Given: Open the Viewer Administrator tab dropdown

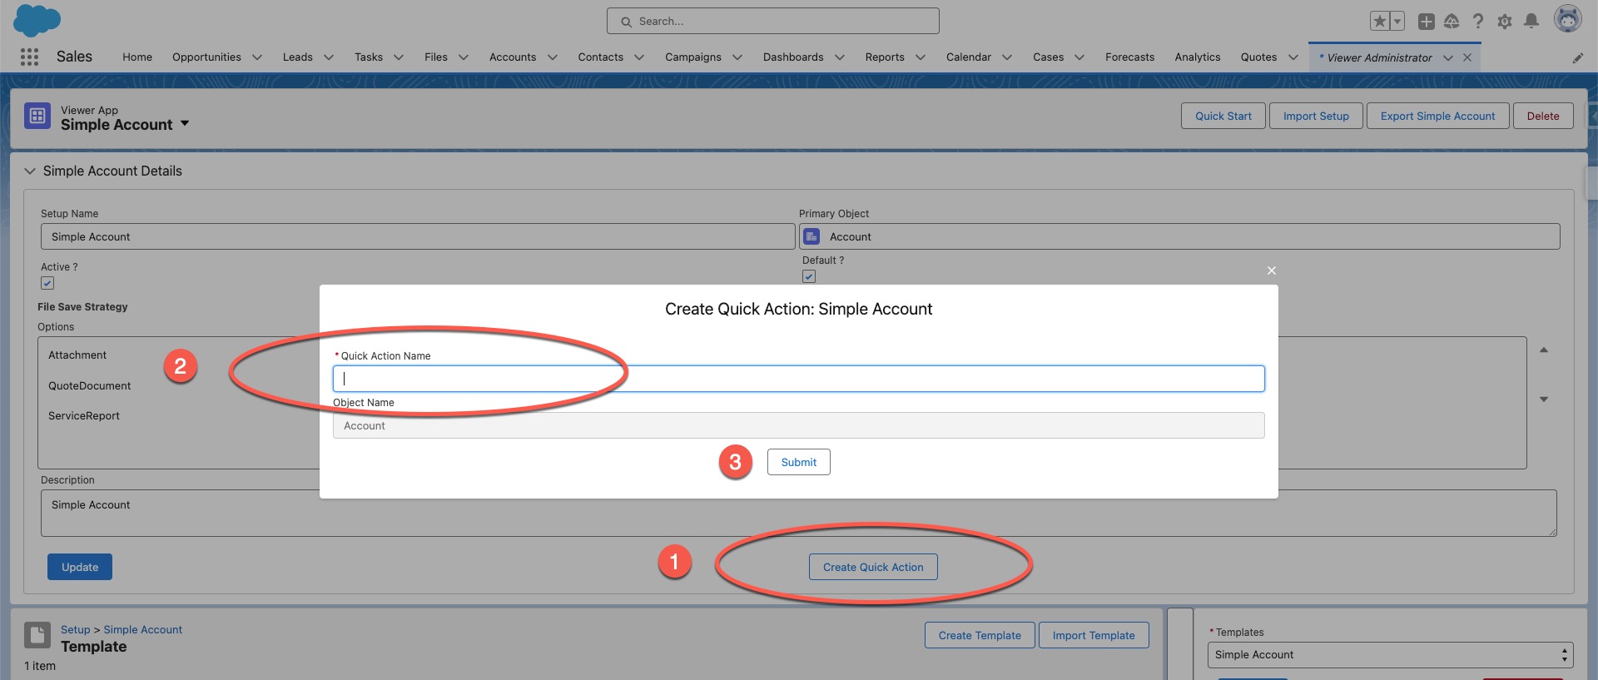Looking at the screenshot, I should click(x=1448, y=57).
